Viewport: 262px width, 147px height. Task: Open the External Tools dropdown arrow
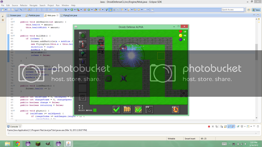coord(81,10)
